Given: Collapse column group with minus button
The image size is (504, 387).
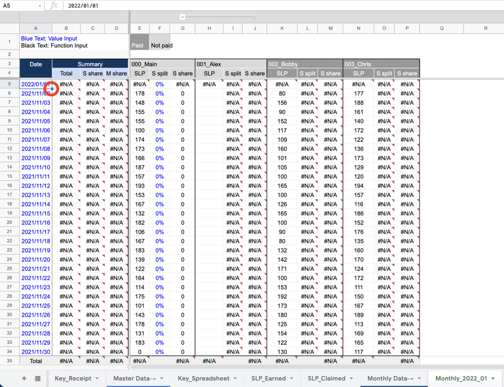Looking at the screenshot, I should point(182,17).
